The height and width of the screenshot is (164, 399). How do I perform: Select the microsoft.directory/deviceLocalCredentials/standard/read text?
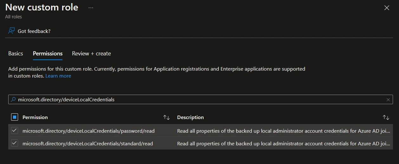pos(88,143)
